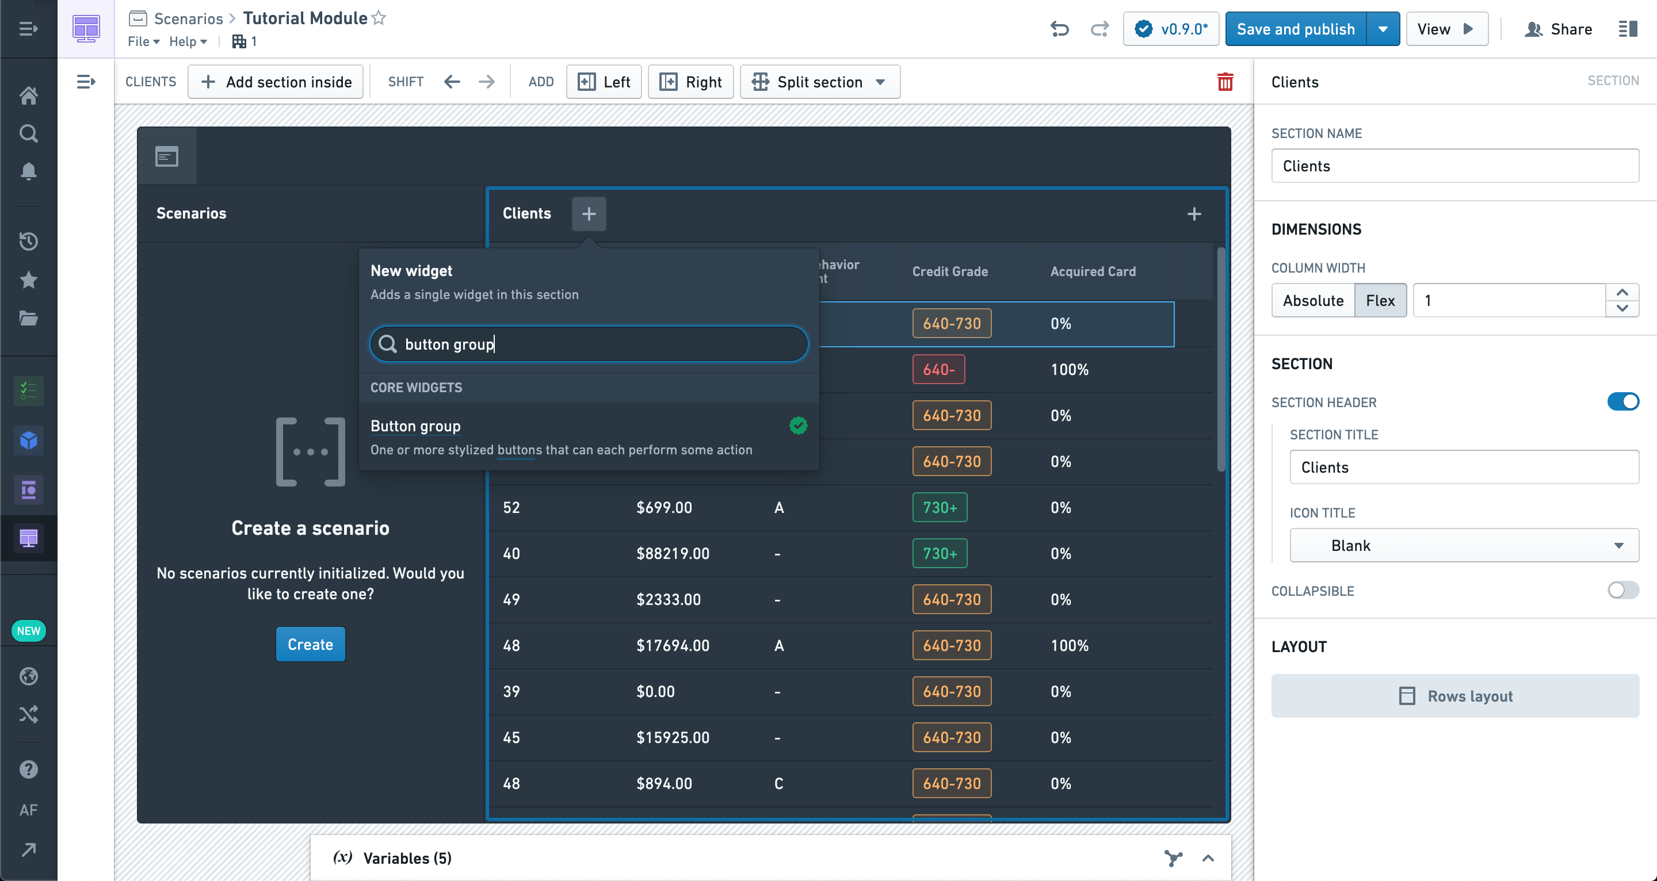The height and width of the screenshot is (881, 1657).
Task: Open notifications bell in left sidebar
Action: (28, 171)
